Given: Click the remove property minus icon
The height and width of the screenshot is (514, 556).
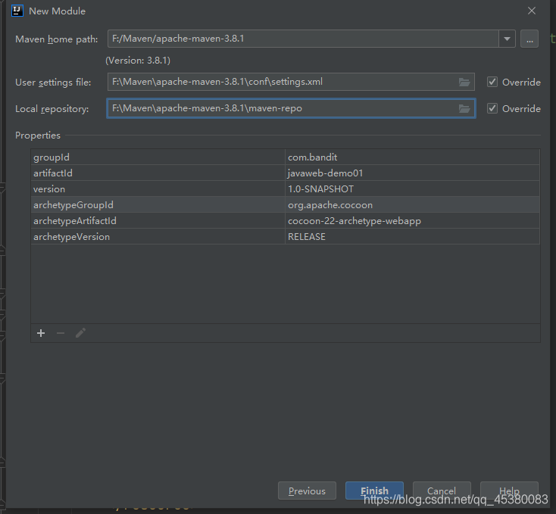Looking at the screenshot, I should click(x=61, y=333).
